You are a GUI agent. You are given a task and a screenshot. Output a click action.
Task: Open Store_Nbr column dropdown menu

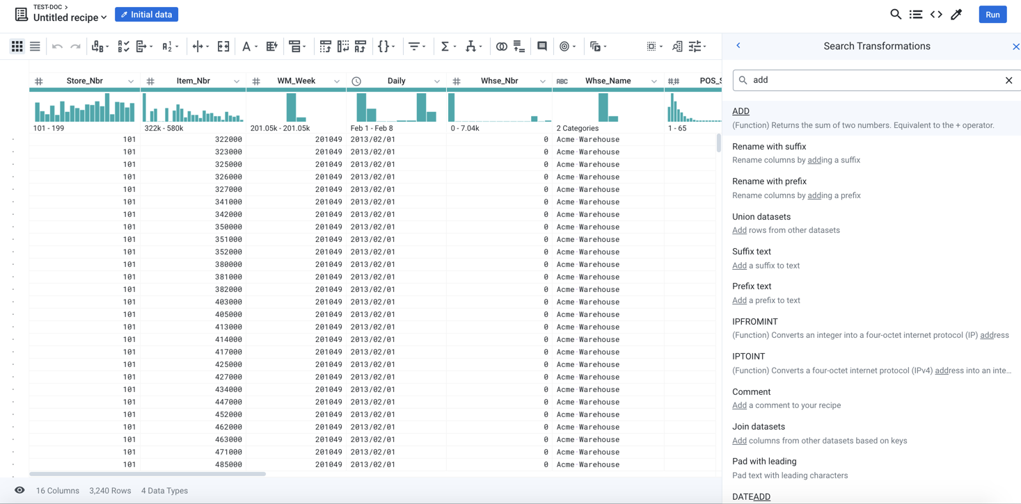[x=131, y=81]
